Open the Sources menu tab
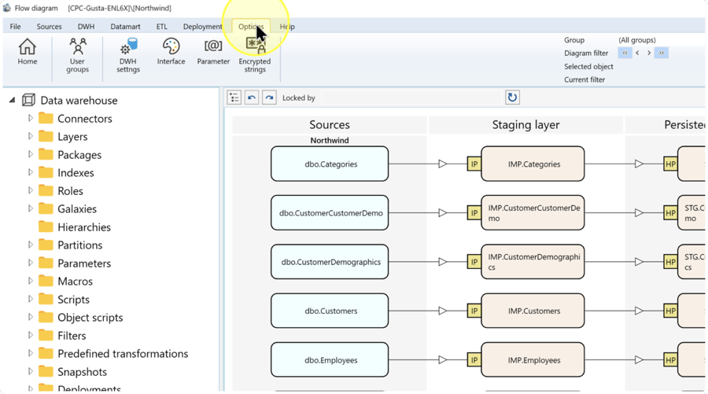 tap(50, 26)
